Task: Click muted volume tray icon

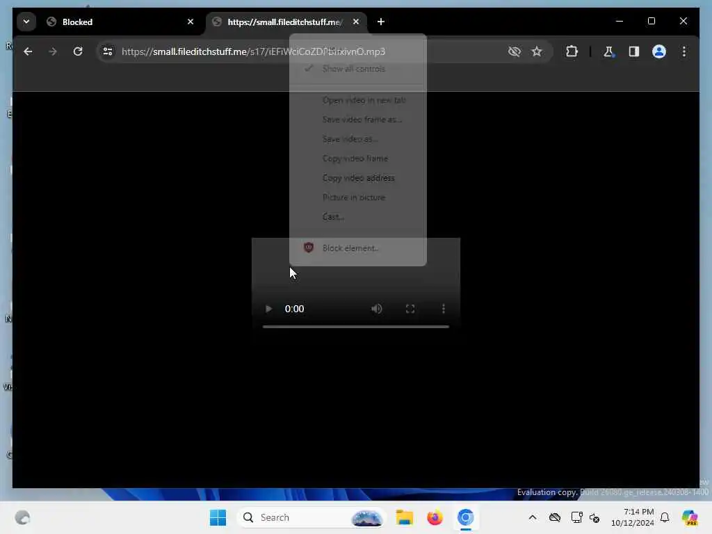Action: click(594, 517)
